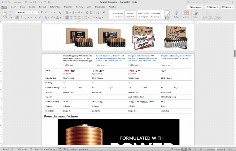Click the vertical scrollbar thumb

coord(235,54)
